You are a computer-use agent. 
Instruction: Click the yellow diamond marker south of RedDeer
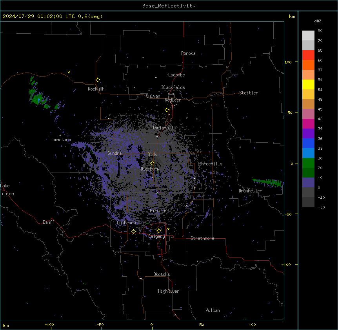point(167,110)
